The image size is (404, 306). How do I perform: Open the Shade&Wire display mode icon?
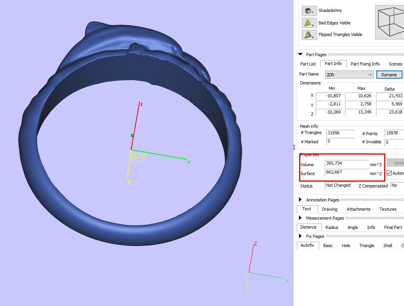click(309, 11)
